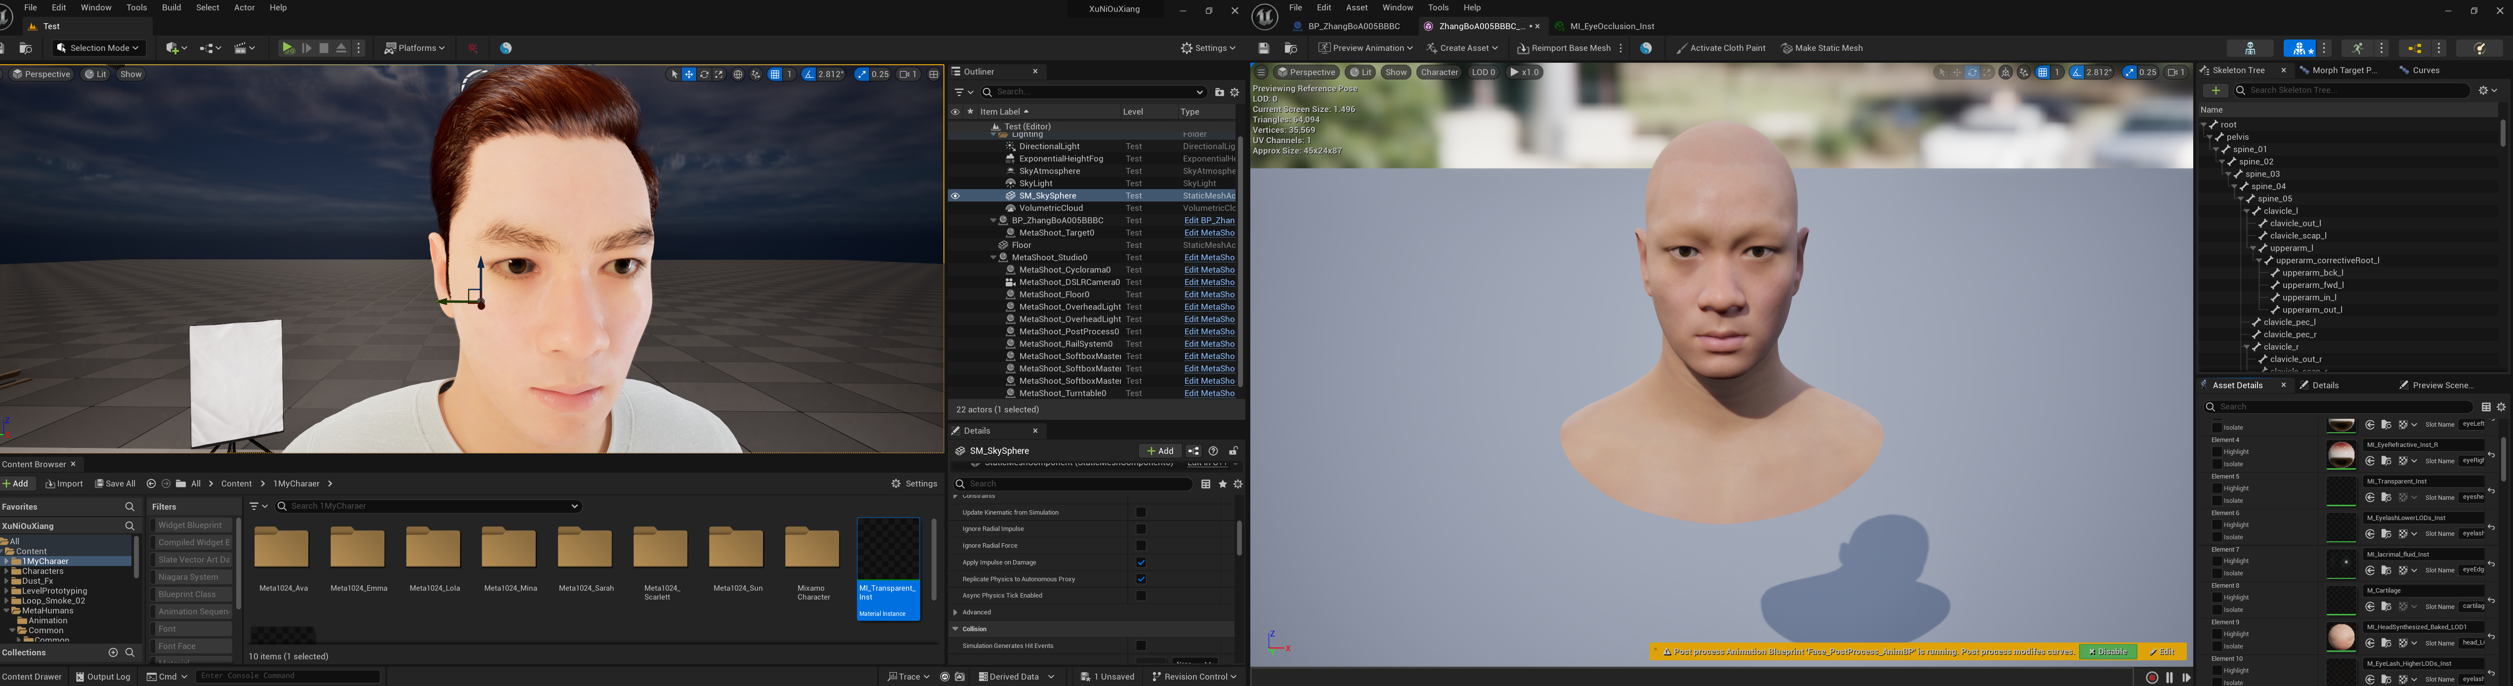Enable Ignore Radial Impulse checkbox

click(x=1141, y=529)
